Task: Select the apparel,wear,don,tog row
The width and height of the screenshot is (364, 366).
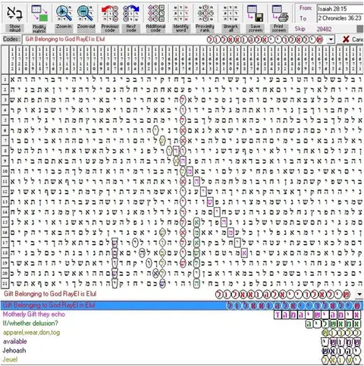Action: [182, 333]
